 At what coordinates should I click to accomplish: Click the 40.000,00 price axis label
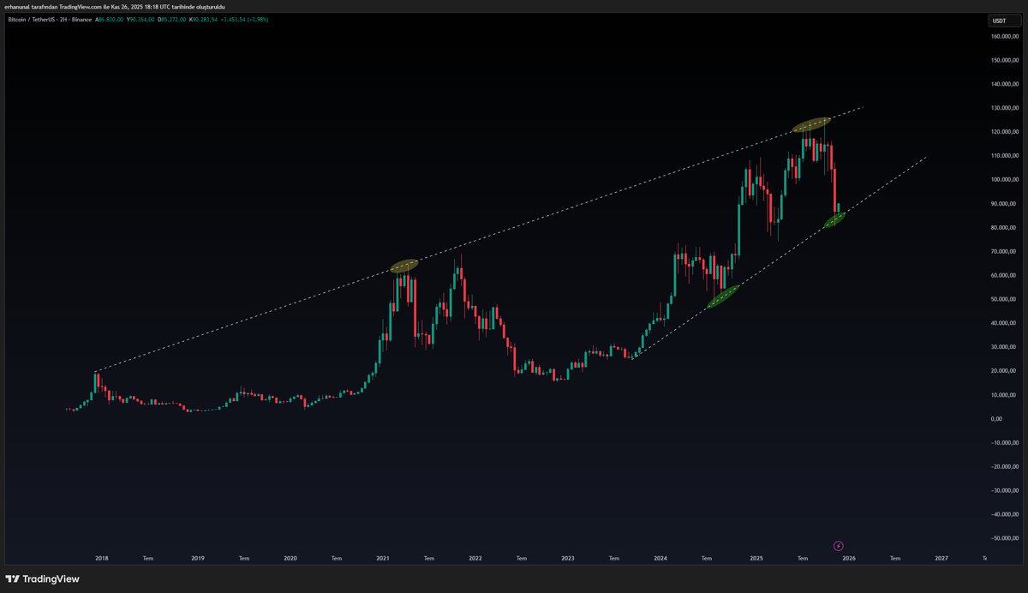tap(1005, 323)
